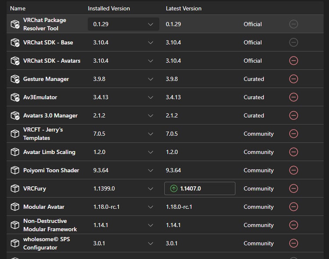Remove the Gesture Manager package
Image resolution: width=329 pixels, height=259 pixels.
[x=293, y=79]
